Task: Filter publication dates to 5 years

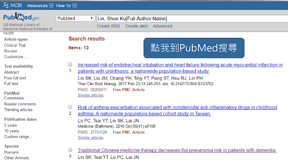Action: click(10, 125)
